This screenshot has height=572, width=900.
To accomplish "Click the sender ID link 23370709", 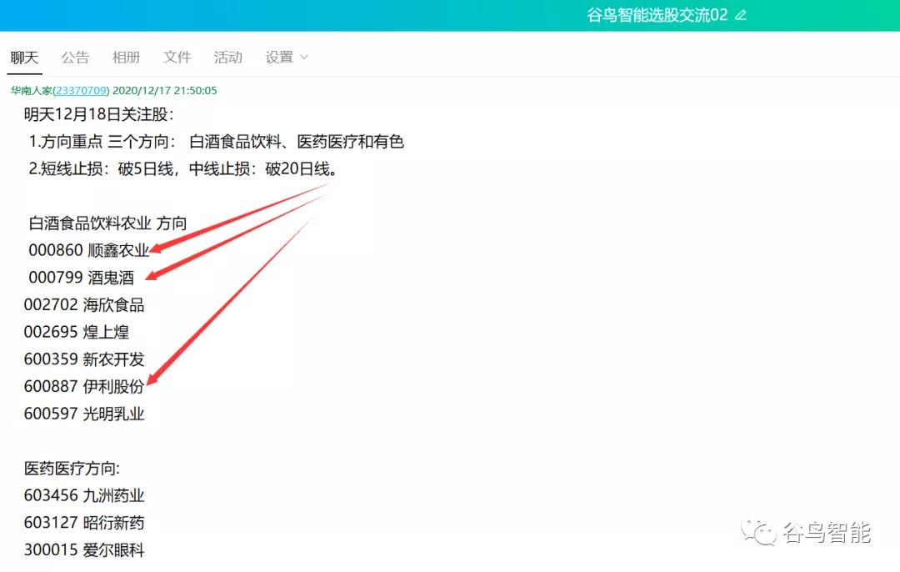I will (80, 90).
